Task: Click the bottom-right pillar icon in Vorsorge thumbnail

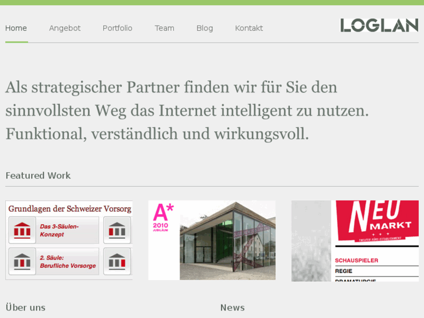Action: point(117,261)
